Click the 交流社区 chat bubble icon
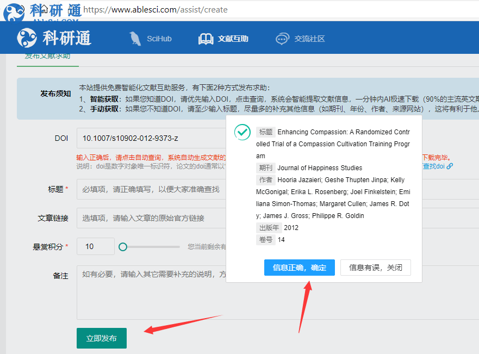Screen dimensions: 479x354 pos(282,39)
